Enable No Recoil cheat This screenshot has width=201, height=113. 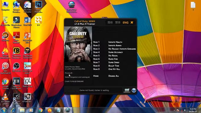tap(113, 56)
